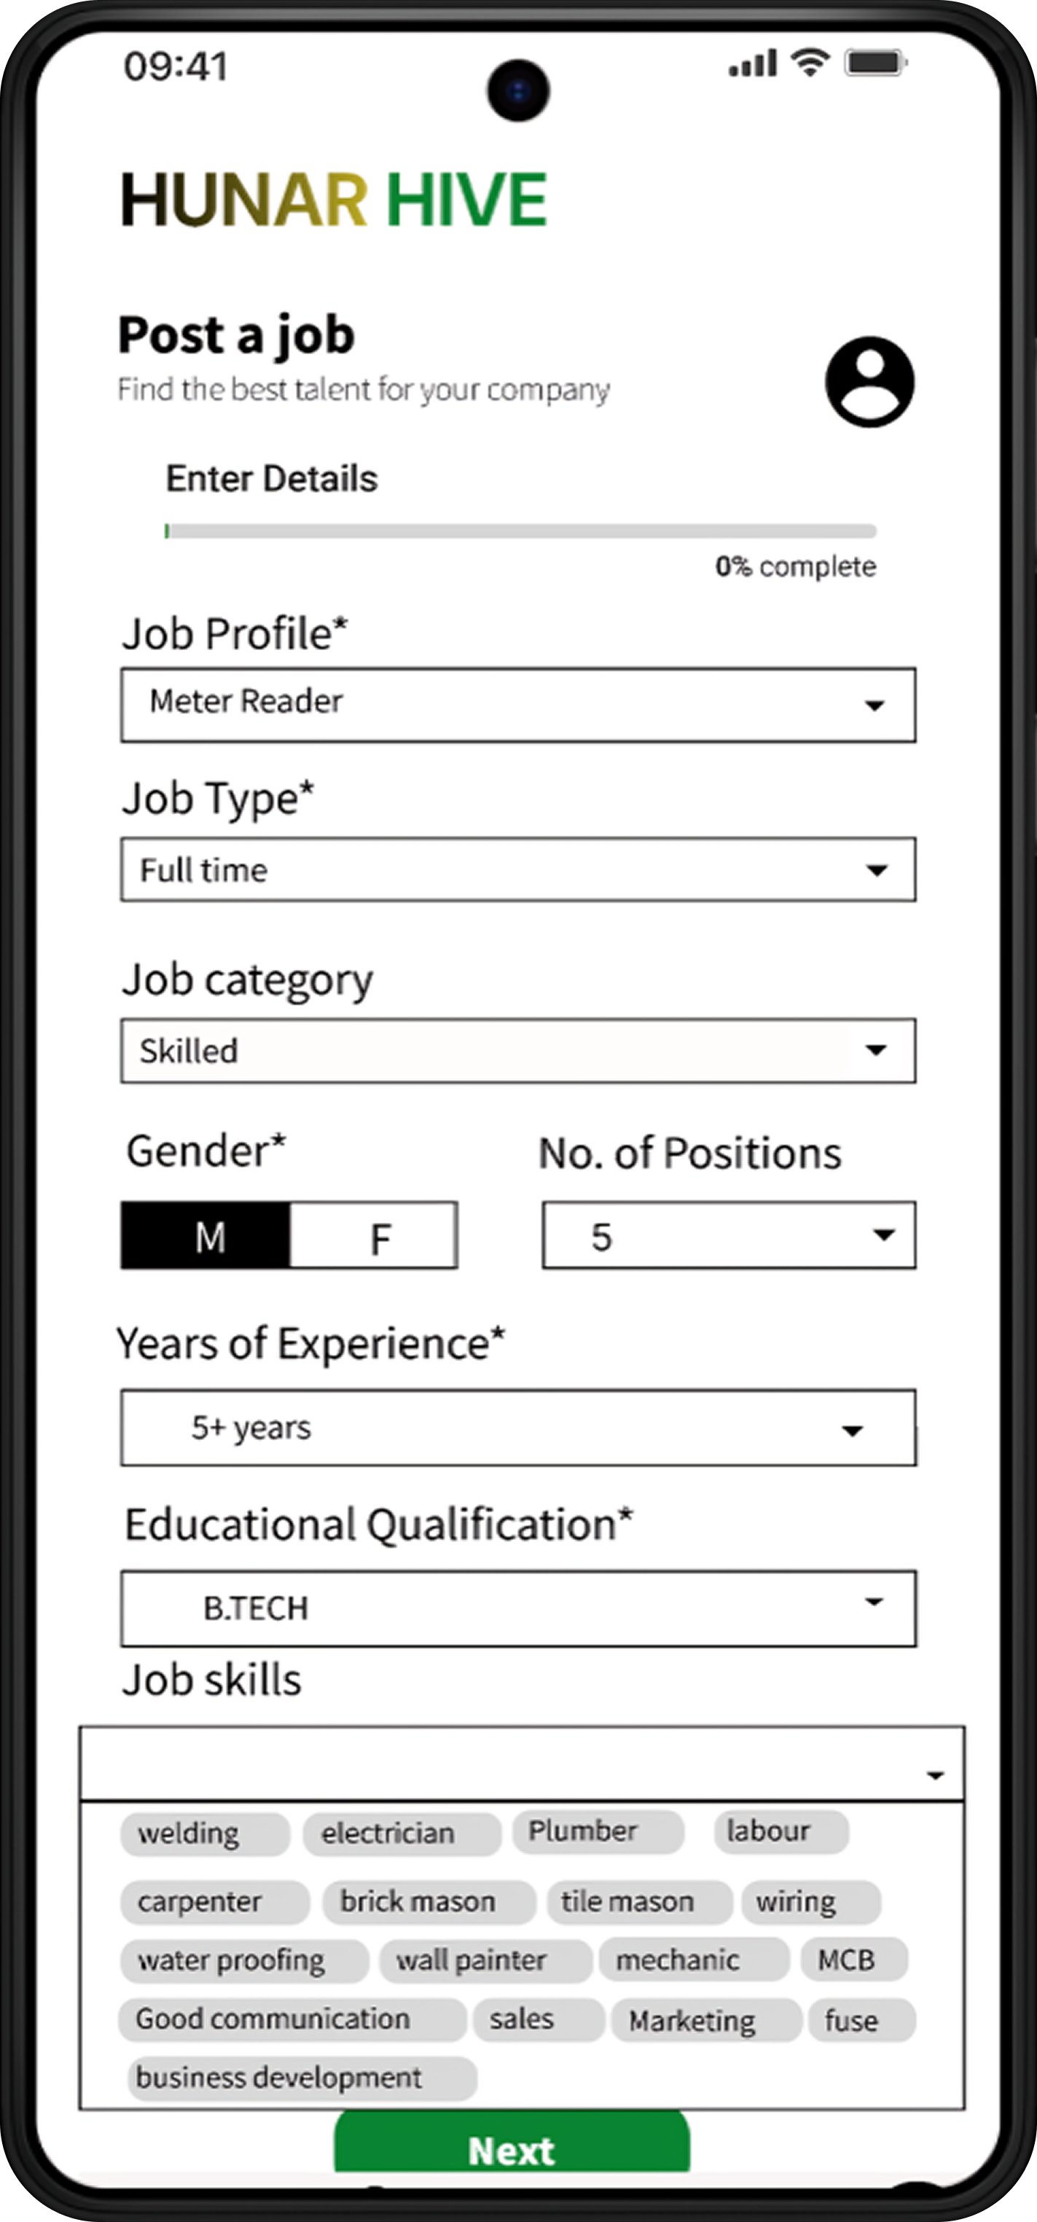The height and width of the screenshot is (2222, 1037).
Task: Open the user profile avatar icon
Action: pyautogui.click(x=869, y=382)
